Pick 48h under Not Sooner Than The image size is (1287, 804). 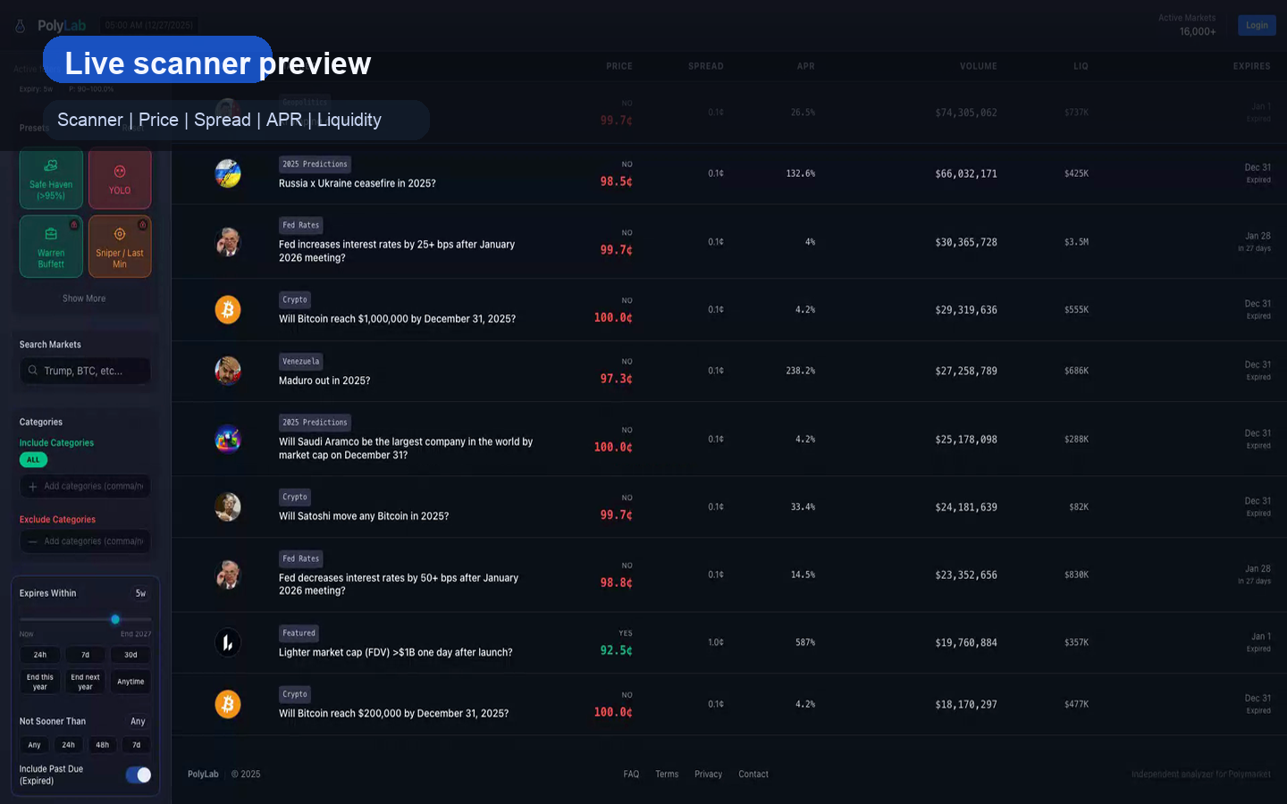(x=103, y=745)
